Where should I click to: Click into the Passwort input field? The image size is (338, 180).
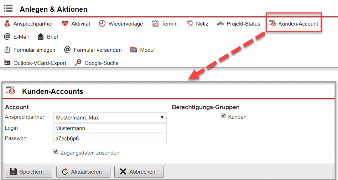pyautogui.click(x=110, y=139)
